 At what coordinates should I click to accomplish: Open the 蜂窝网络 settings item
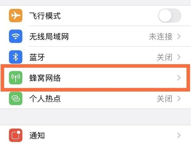pyautogui.click(x=95, y=78)
